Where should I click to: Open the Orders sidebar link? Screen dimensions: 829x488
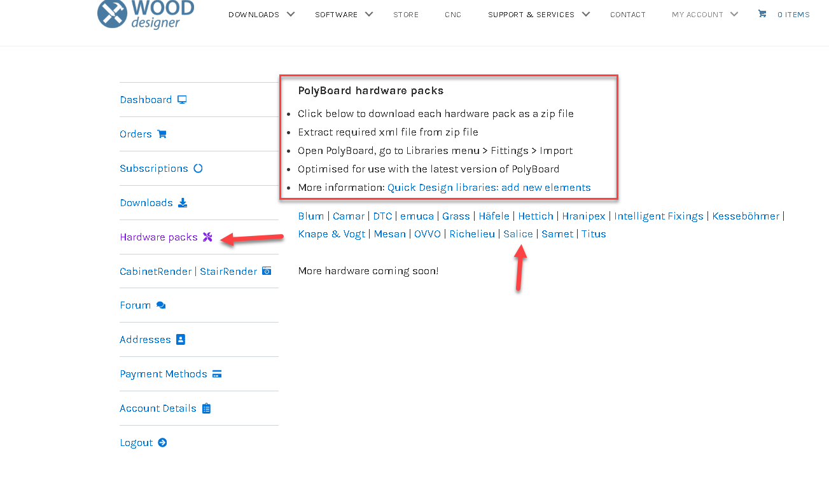tap(136, 134)
